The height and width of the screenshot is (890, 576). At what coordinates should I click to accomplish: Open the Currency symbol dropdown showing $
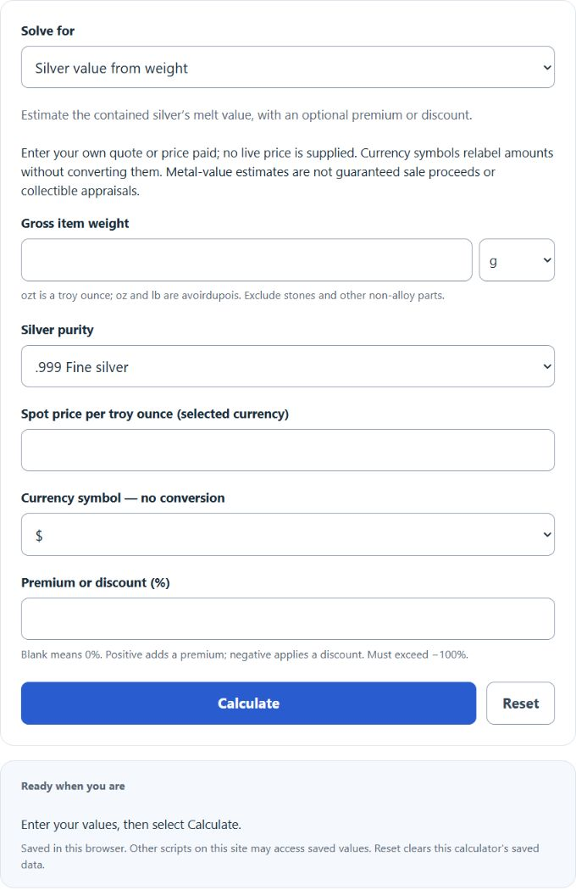coord(288,534)
